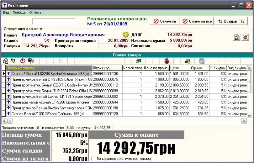This screenshot has width=254, height=163.
Task: Click barcode cell 2999900000044
Action: click(107, 102)
